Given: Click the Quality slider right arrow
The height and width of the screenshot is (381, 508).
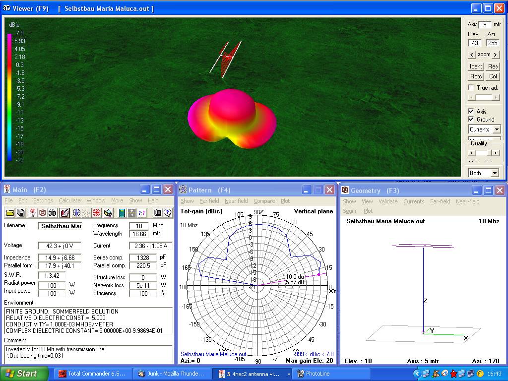Looking at the screenshot, I should point(497,153).
